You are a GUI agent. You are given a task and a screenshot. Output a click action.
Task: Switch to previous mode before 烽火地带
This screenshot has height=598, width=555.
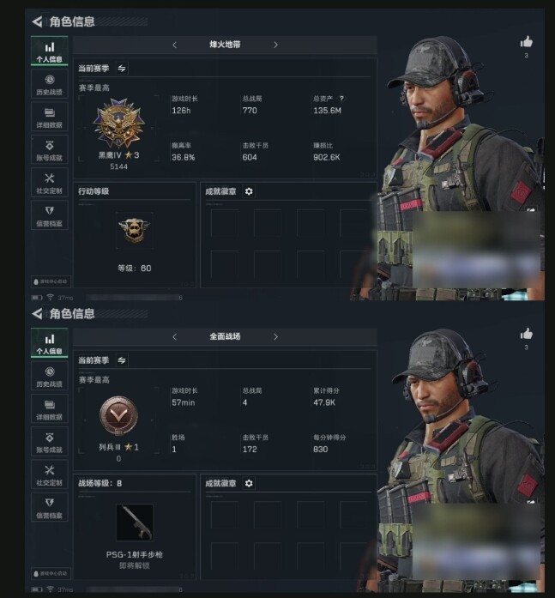click(175, 45)
